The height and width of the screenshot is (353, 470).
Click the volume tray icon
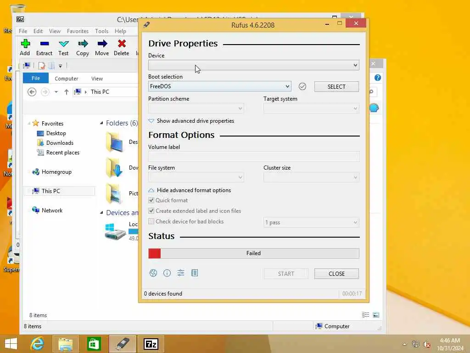pyautogui.click(x=427, y=344)
